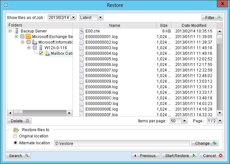
Task: Select the Alternate location radio button
Action: point(15,143)
